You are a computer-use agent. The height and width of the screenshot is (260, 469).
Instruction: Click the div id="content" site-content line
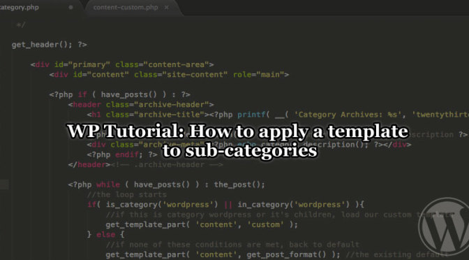pyautogui.click(x=169, y=74)
